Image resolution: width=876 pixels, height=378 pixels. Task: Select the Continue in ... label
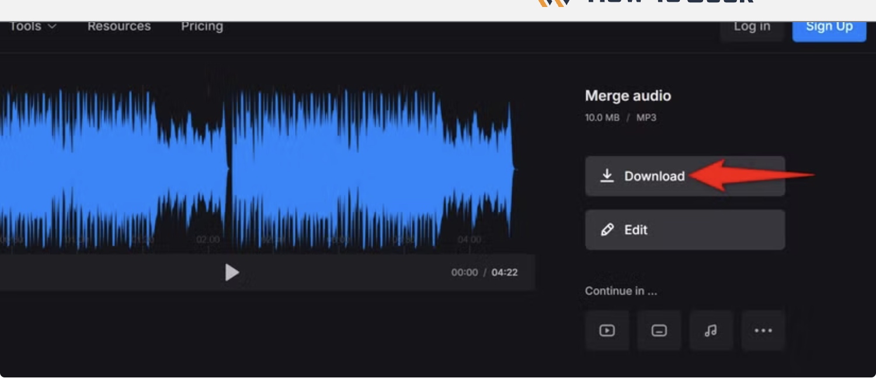click(x=621, y=291)
